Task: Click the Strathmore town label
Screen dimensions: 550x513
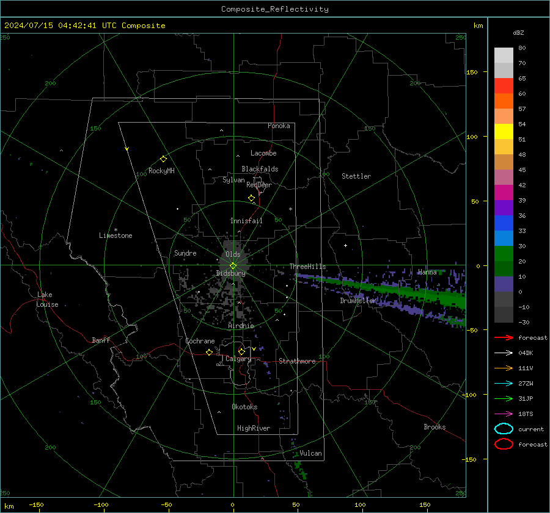Action: 297,361
